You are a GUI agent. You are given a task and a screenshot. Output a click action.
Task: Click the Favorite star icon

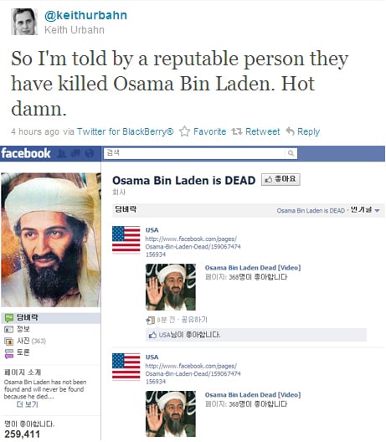point(185,131)
